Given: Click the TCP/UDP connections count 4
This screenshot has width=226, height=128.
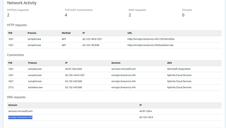Looking at the screenshot, I should 66,15.
